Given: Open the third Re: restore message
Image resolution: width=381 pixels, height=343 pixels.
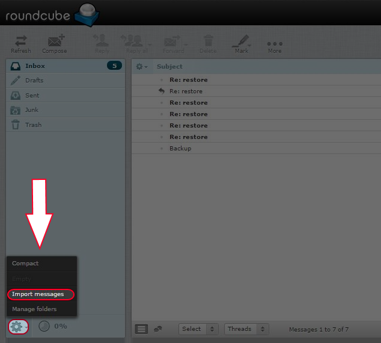Looking at the screenshot, I should click(256, 103).
